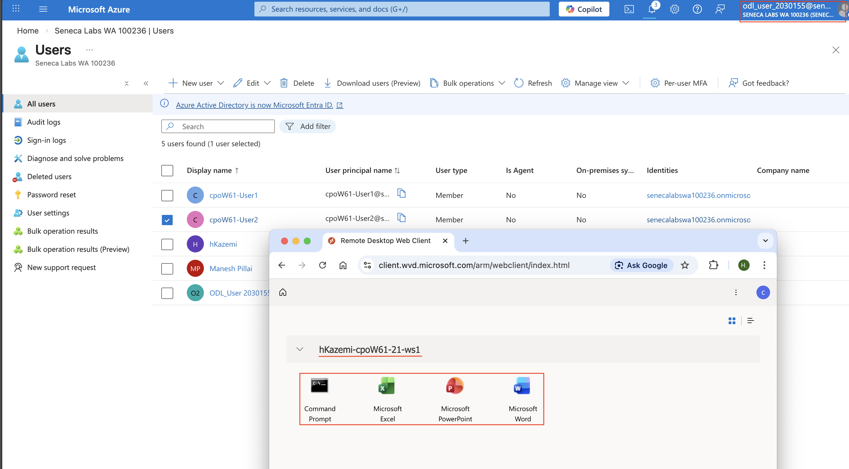The image size is (849, 469).
Task: Bookmark this page with the star icon
Action: point(685,265)
